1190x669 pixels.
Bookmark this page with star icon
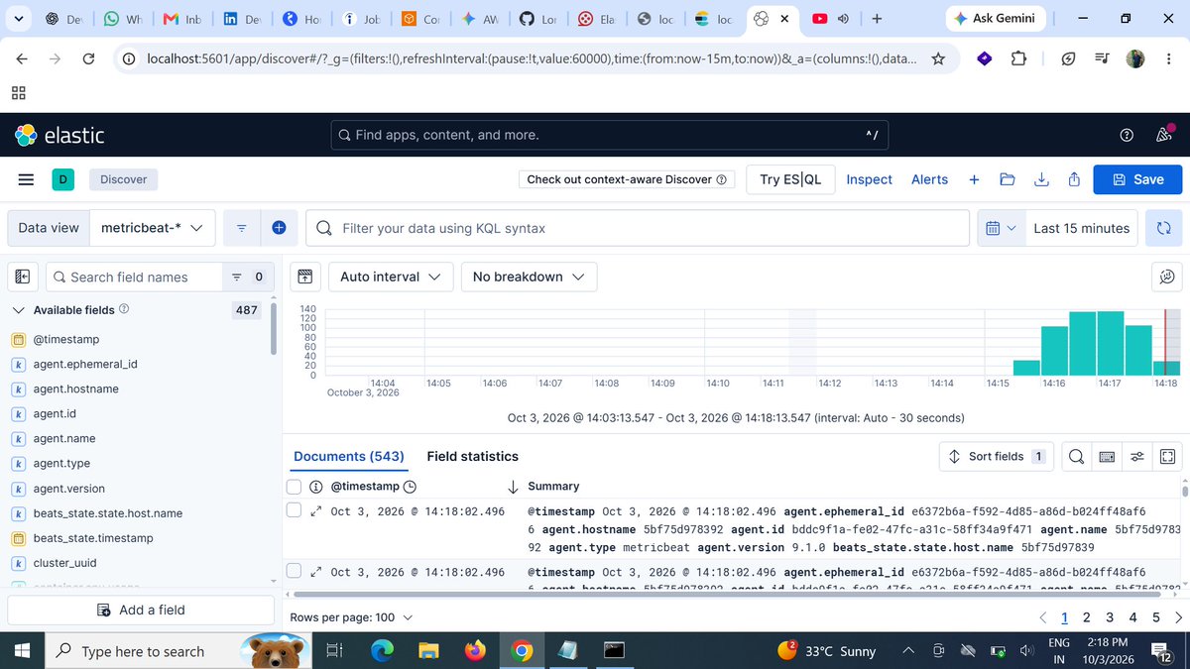pyautogui.click(x=938, y=59)
